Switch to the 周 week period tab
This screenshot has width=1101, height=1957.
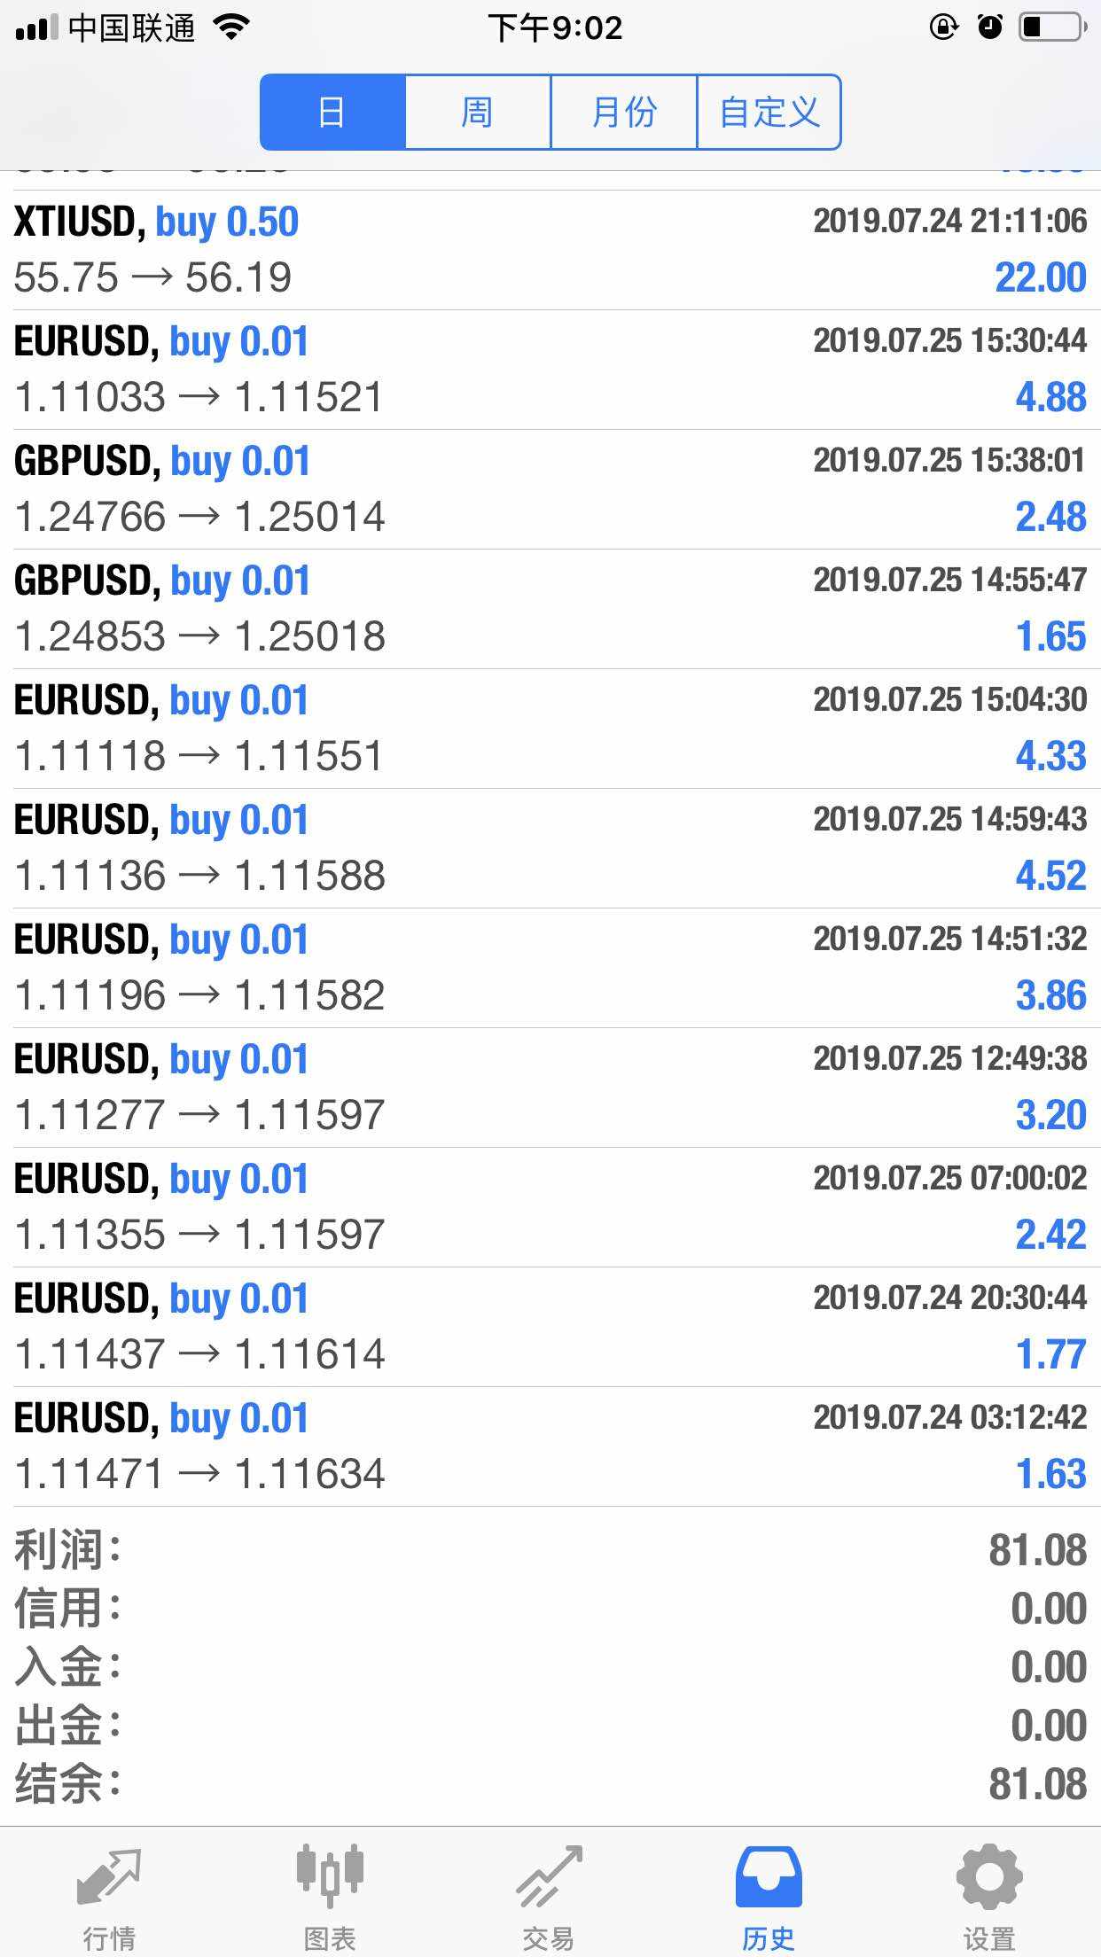[478, 113]
